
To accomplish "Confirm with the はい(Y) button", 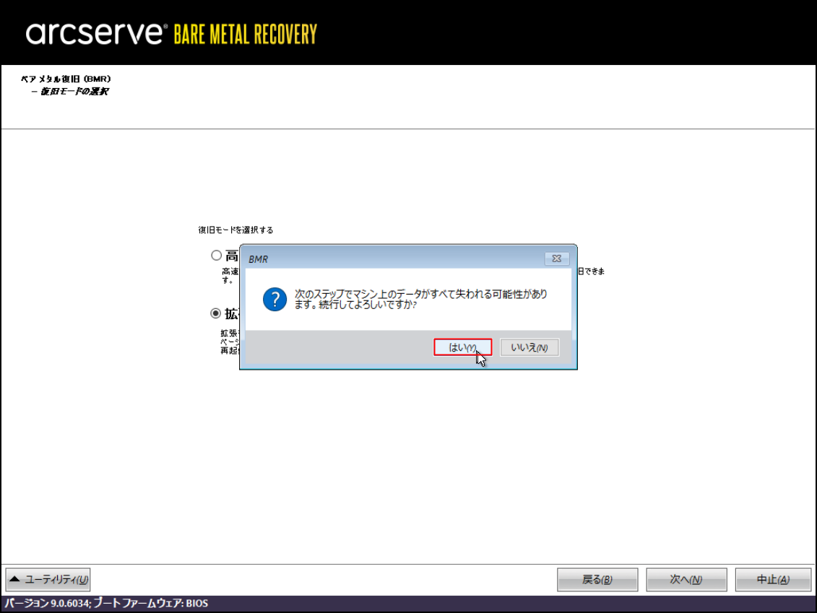I will point(463,347).
